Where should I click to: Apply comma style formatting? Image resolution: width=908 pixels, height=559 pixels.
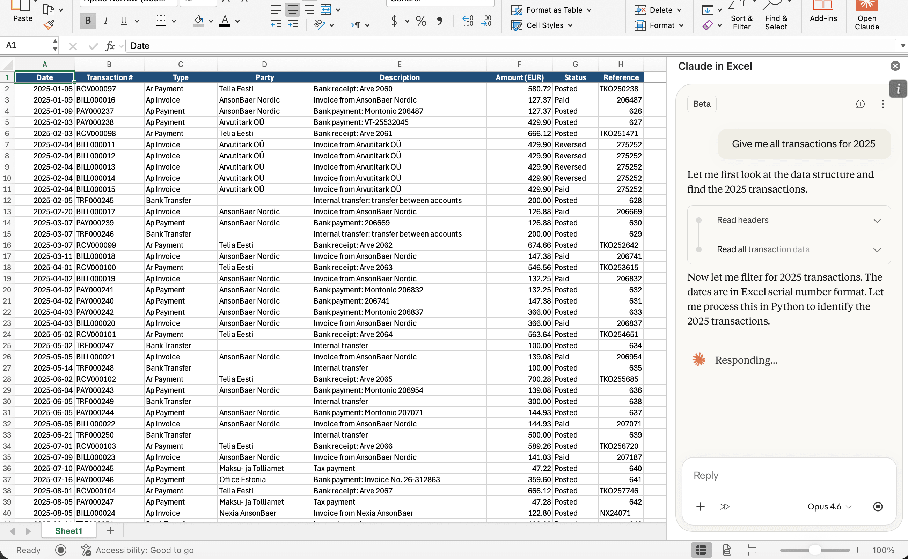(x=440, y=21)
